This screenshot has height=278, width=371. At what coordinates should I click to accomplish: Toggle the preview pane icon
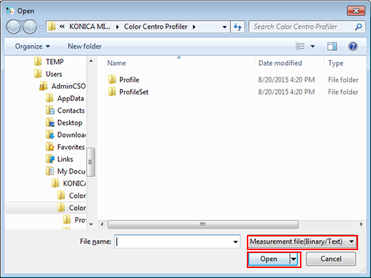click(332, 47)
